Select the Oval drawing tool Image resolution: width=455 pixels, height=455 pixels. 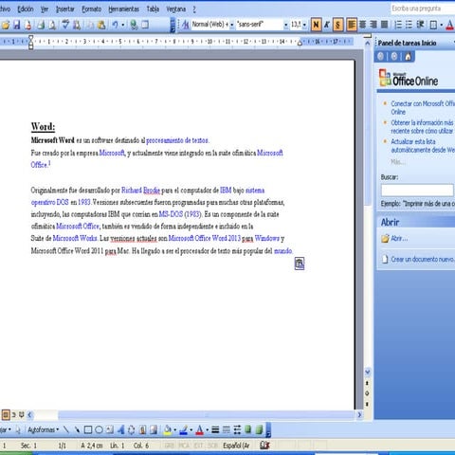[x=99, y=429]
